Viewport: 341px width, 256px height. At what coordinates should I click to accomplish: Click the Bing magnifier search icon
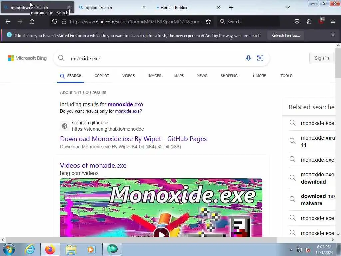[x=61, y=58]
